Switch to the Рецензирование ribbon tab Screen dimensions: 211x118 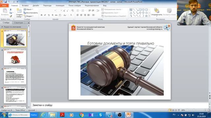[92, 6]
